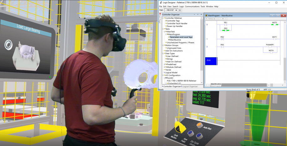Select User-Defined data types

click(x=173, y=56)
